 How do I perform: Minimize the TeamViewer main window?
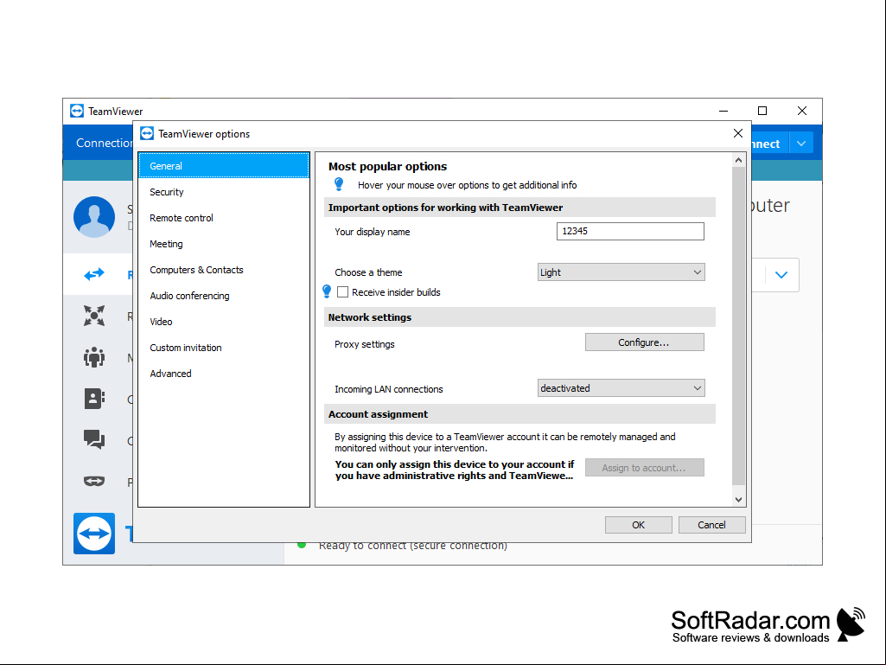723,111
